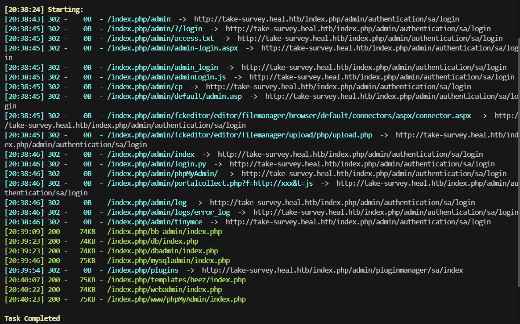Image resolution: width=520 pixels, height=324 pixels.
Task: Click the "Task Completed" message
Action: tap(32, 318)
